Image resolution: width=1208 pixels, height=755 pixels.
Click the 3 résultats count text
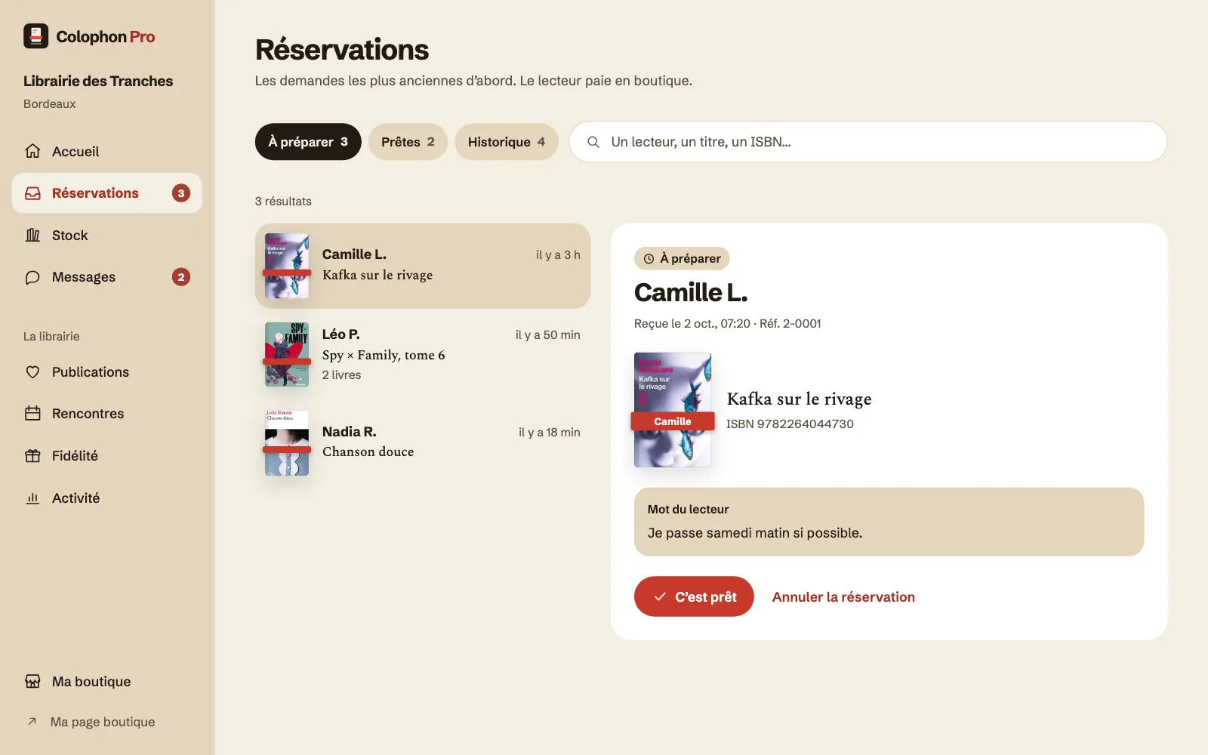tap(283, 202)
